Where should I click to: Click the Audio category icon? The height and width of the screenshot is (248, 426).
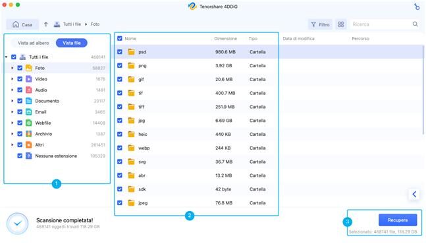click(x=29, y=90)
